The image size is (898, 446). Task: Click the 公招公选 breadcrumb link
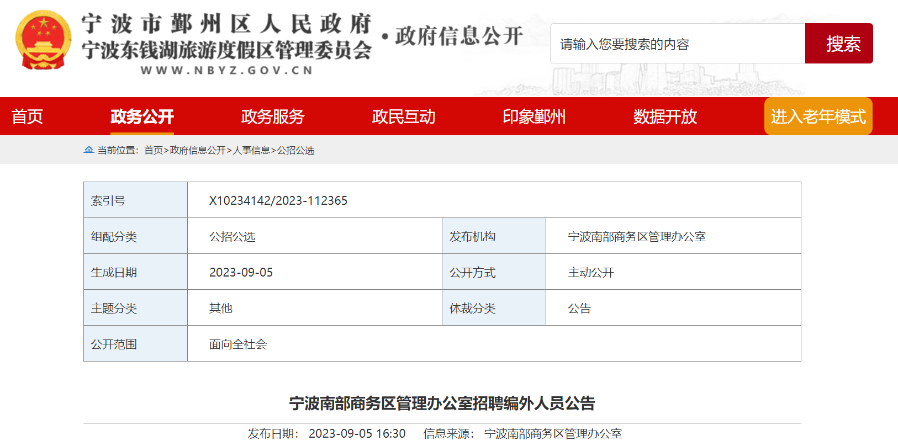(x=295, y=150)
